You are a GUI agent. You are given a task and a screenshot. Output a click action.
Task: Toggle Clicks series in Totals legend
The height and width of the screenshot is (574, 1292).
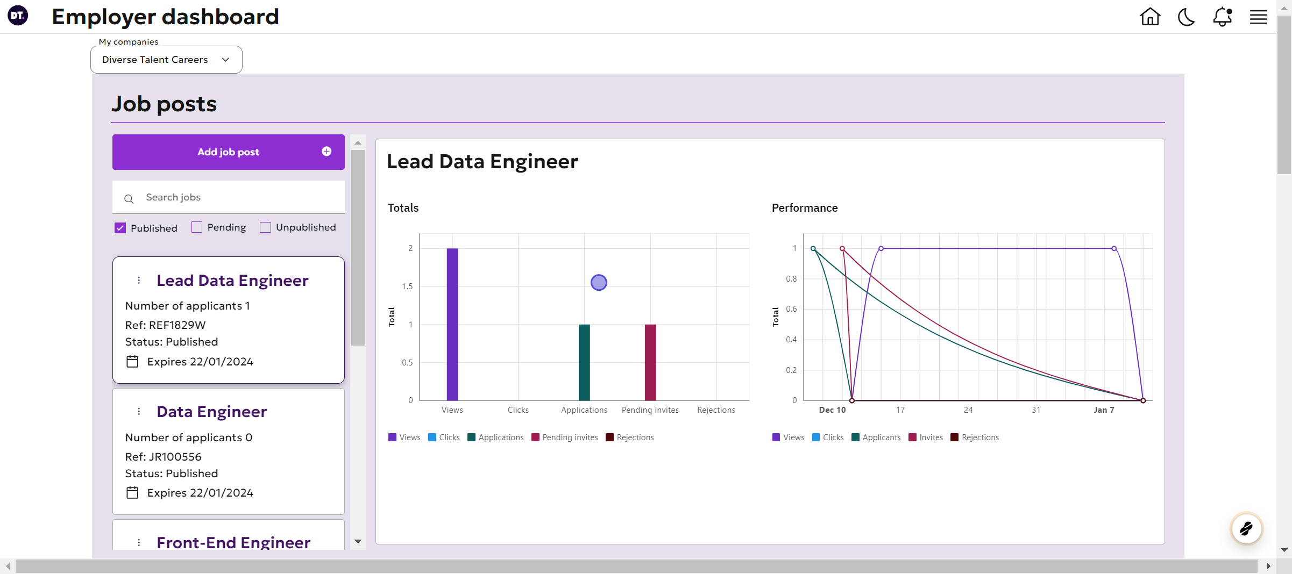(x=444, y=437)
